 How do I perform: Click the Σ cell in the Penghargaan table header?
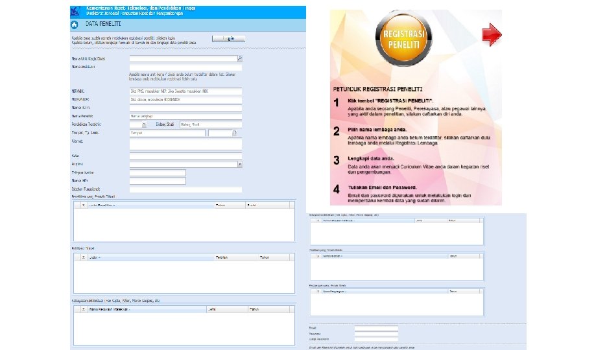[x=318, y=291]
